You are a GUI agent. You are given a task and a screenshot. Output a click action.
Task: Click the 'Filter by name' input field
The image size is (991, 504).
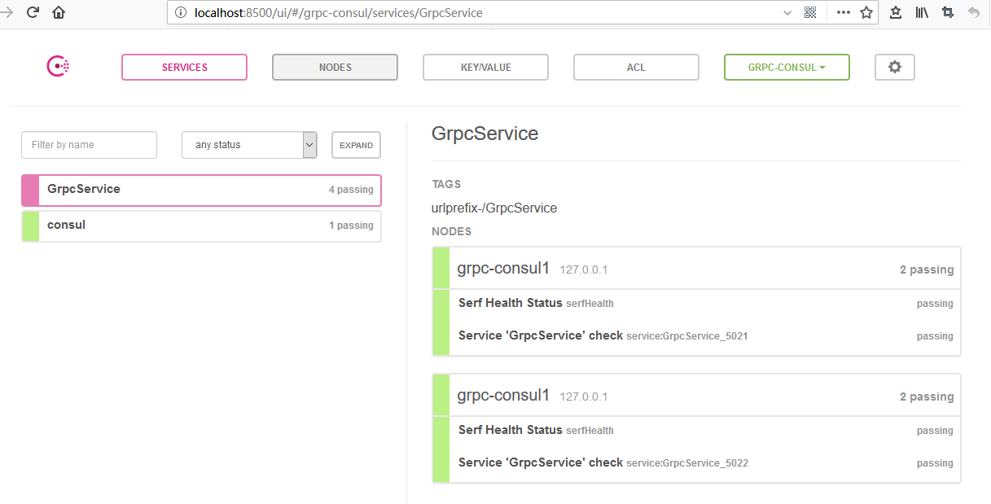coord(89,145)
